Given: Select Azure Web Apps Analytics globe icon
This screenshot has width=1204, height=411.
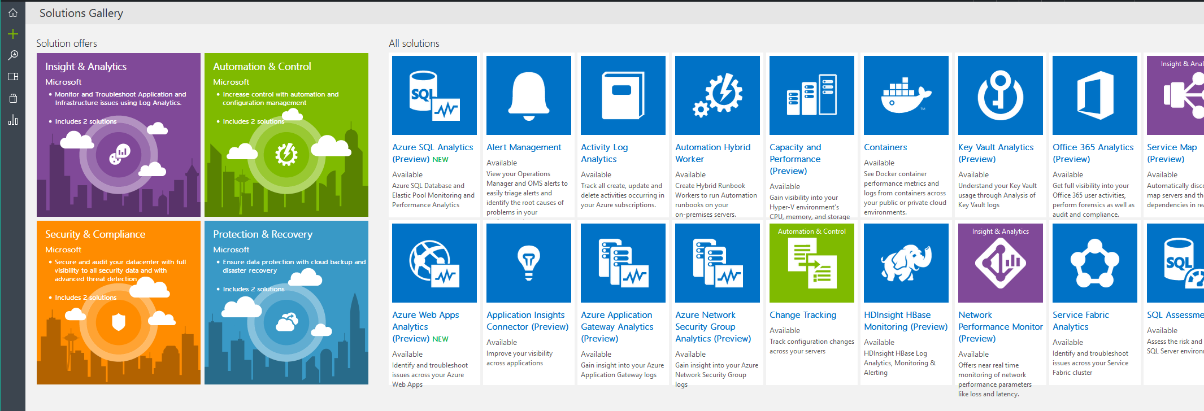Looking at the screenshot, I should coord(434,263).
